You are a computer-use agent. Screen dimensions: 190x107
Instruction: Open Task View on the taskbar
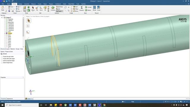tap(46, 105)
